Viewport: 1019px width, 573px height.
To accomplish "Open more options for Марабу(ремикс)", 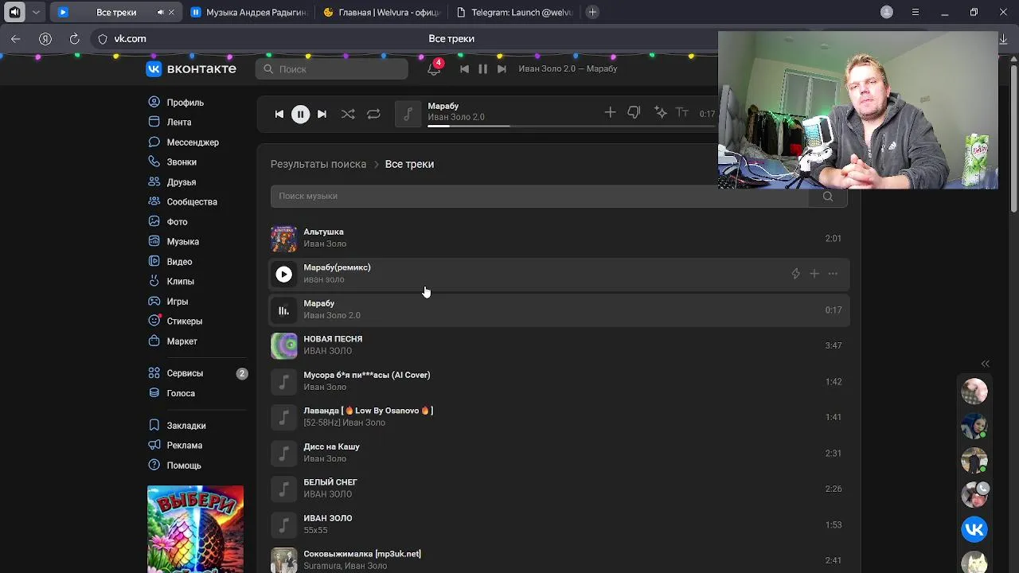I will (833, 274).
